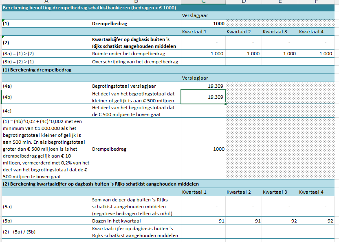Select the '(1) = (4b)*0,02 + (4c)*0,002' formula text cell
Image resolution: width=339 pixels, height=242 pixels.
click(46, 149)
